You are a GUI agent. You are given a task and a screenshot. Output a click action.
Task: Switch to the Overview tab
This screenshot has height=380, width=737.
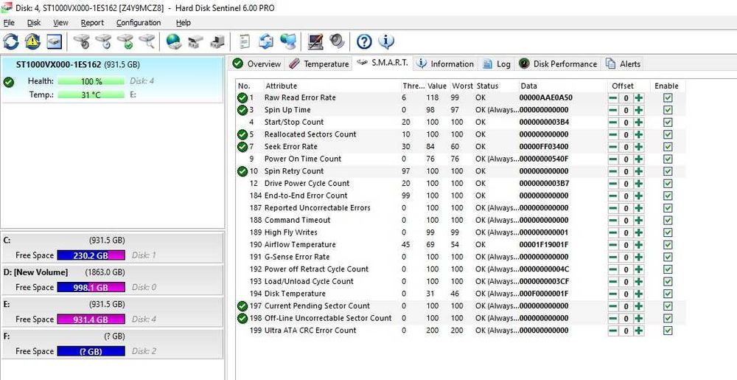pyautogui.click(x=257, y=64)
